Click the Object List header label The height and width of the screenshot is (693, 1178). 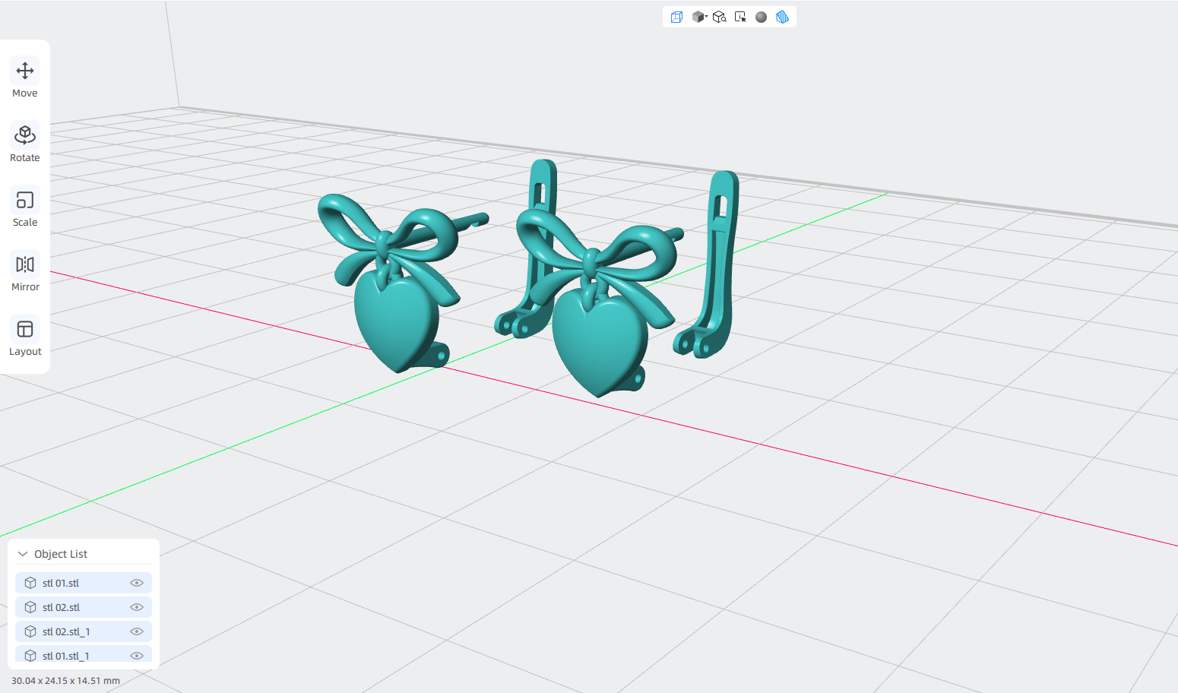click(x=61, y=554)
